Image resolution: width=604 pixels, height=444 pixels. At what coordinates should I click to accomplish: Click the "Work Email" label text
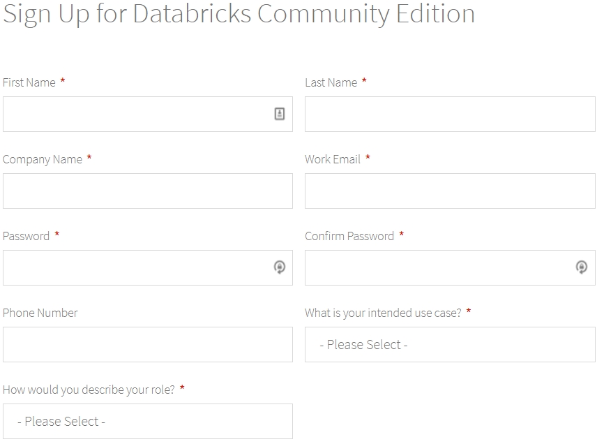point(333,159)
